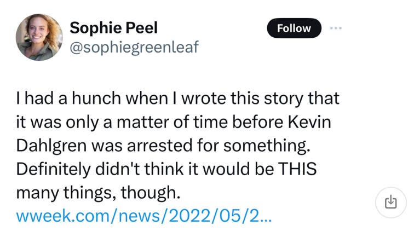Viewport: 414px width, 231px height.
Task: Open Sophie Peel's profile picture
Action: click(x=39, y=37)
